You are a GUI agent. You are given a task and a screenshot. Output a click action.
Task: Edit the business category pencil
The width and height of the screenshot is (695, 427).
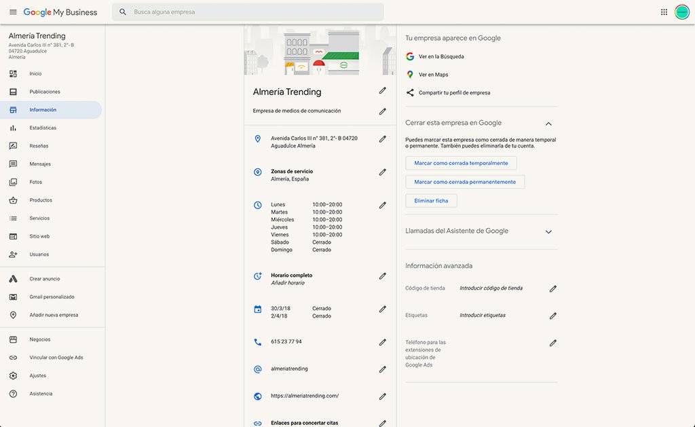coord(383,111)
